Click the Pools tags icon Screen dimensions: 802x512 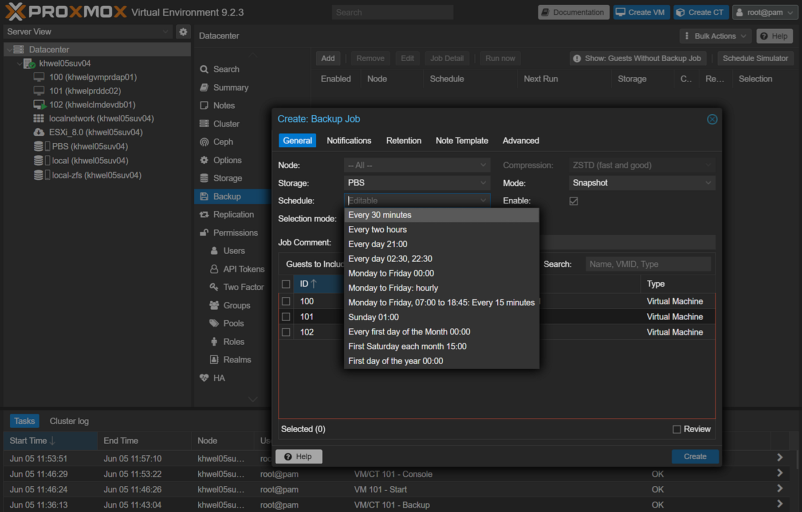[x=214, y=324]
